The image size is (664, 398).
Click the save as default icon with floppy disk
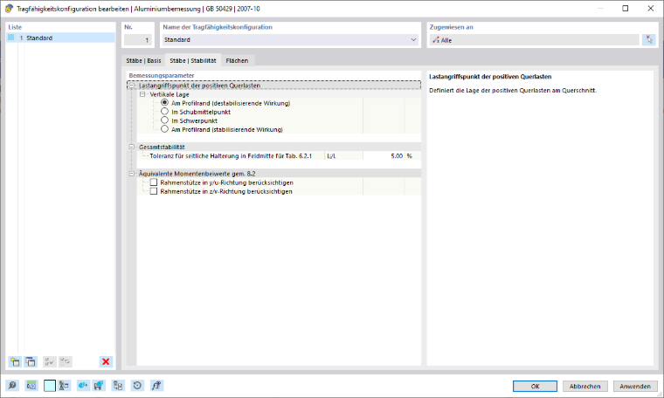click(99, 385)
